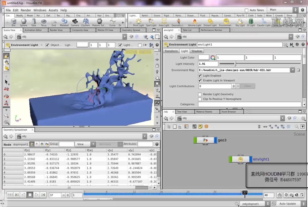
Task: Toggle Enable Light In Viewport checkbox
Action: pos(200,81)
